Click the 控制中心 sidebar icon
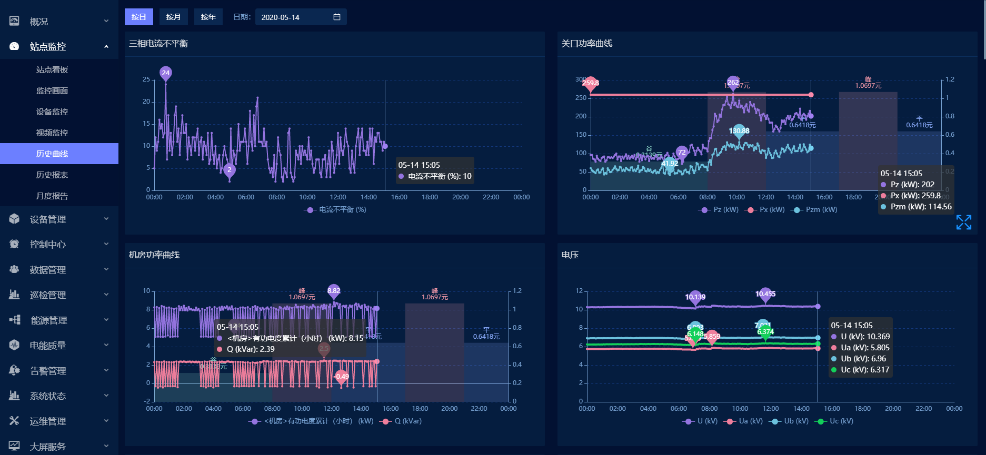 [x=14, y=244]
